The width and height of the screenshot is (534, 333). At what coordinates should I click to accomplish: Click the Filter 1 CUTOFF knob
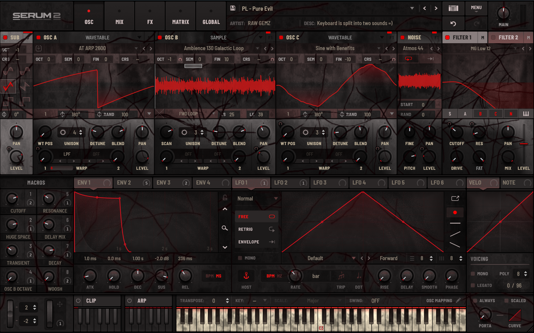pos(456,132)
